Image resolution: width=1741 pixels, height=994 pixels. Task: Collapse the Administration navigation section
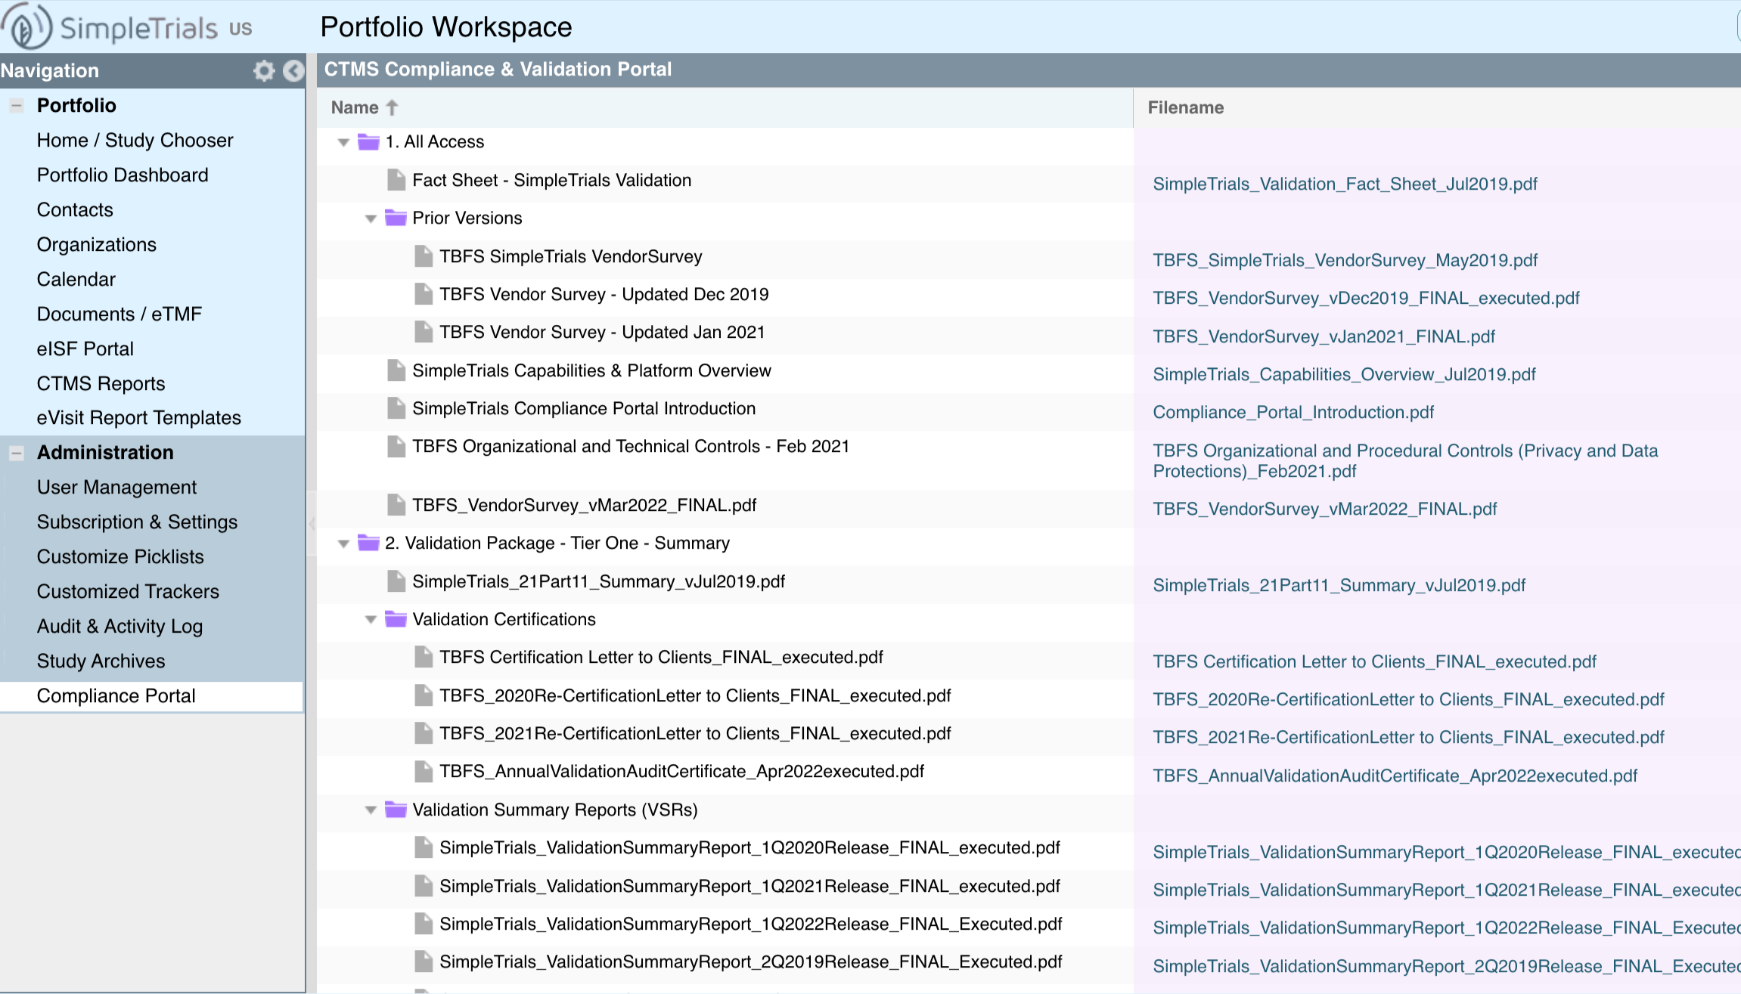[16, 453]
